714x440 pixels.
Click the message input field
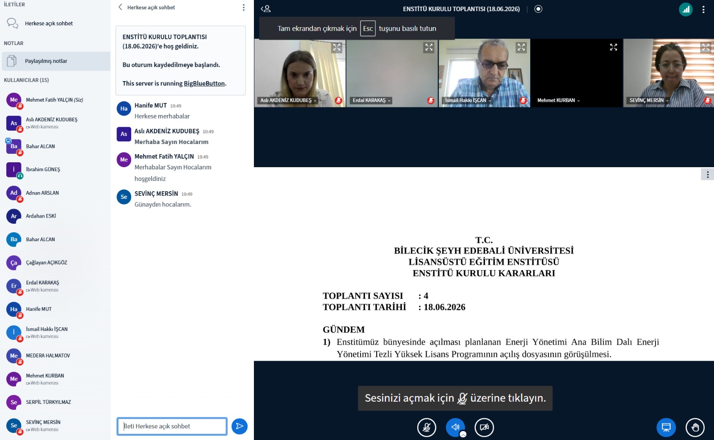click(172, 426)
